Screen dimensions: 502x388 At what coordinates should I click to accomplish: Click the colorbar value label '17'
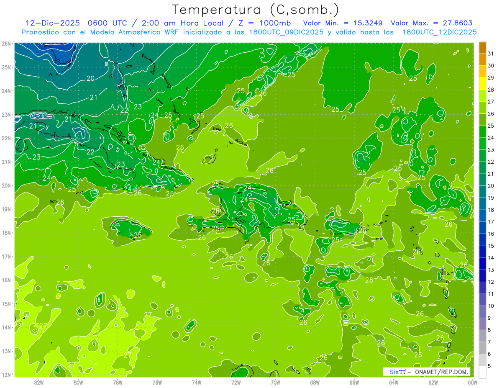pos(491,222)
